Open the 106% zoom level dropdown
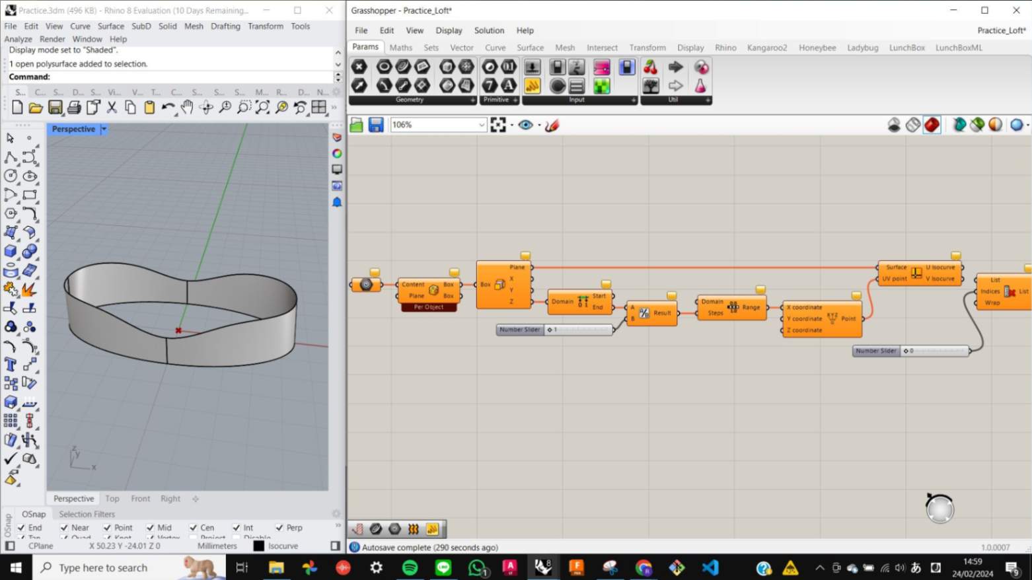The image size is (1032, 580). point(482,125)
